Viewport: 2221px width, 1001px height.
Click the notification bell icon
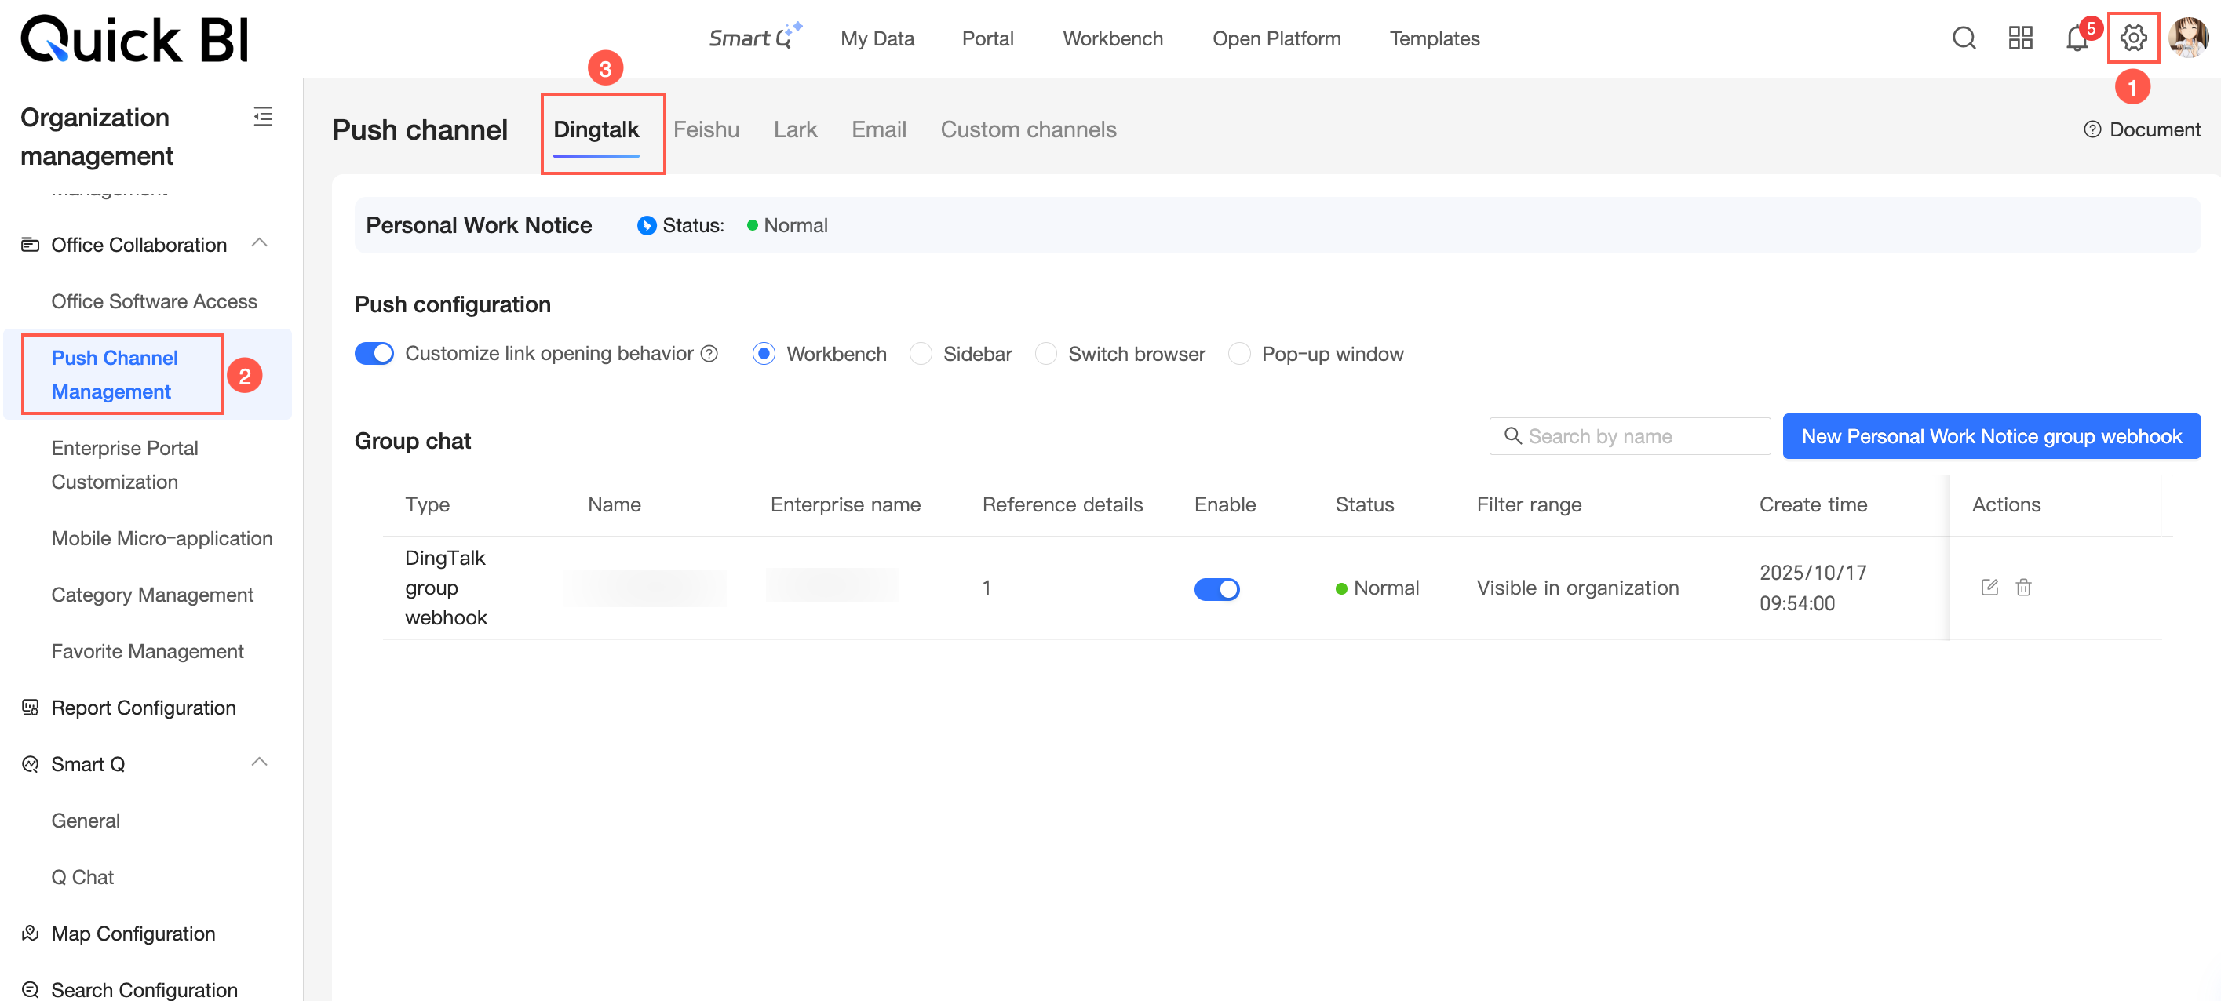(2076, 38)
